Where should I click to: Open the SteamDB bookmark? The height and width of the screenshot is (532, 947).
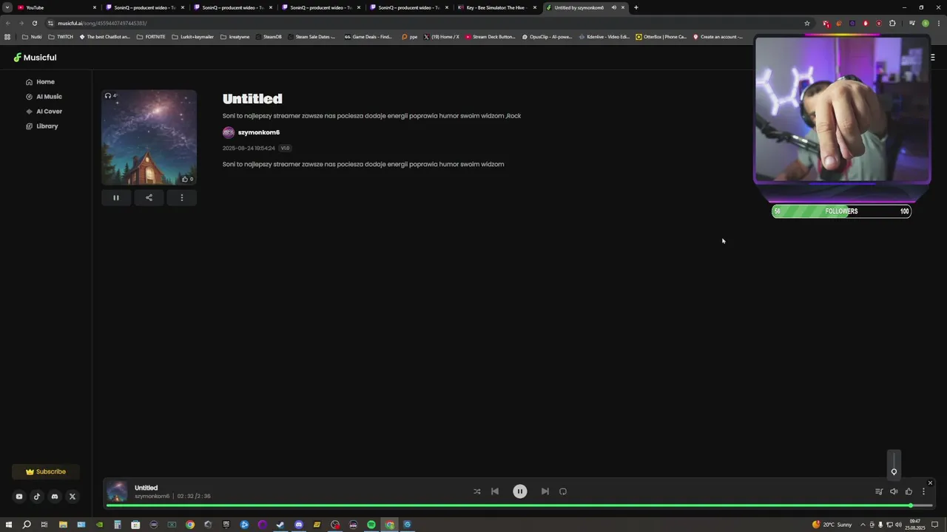pos(269,37)
